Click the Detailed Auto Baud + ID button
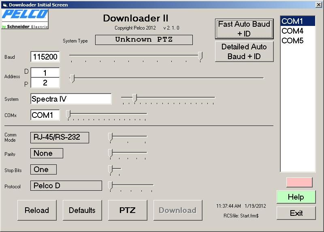Image resolution: width=324 pixels, height=232 pixels. pos(244,51)
